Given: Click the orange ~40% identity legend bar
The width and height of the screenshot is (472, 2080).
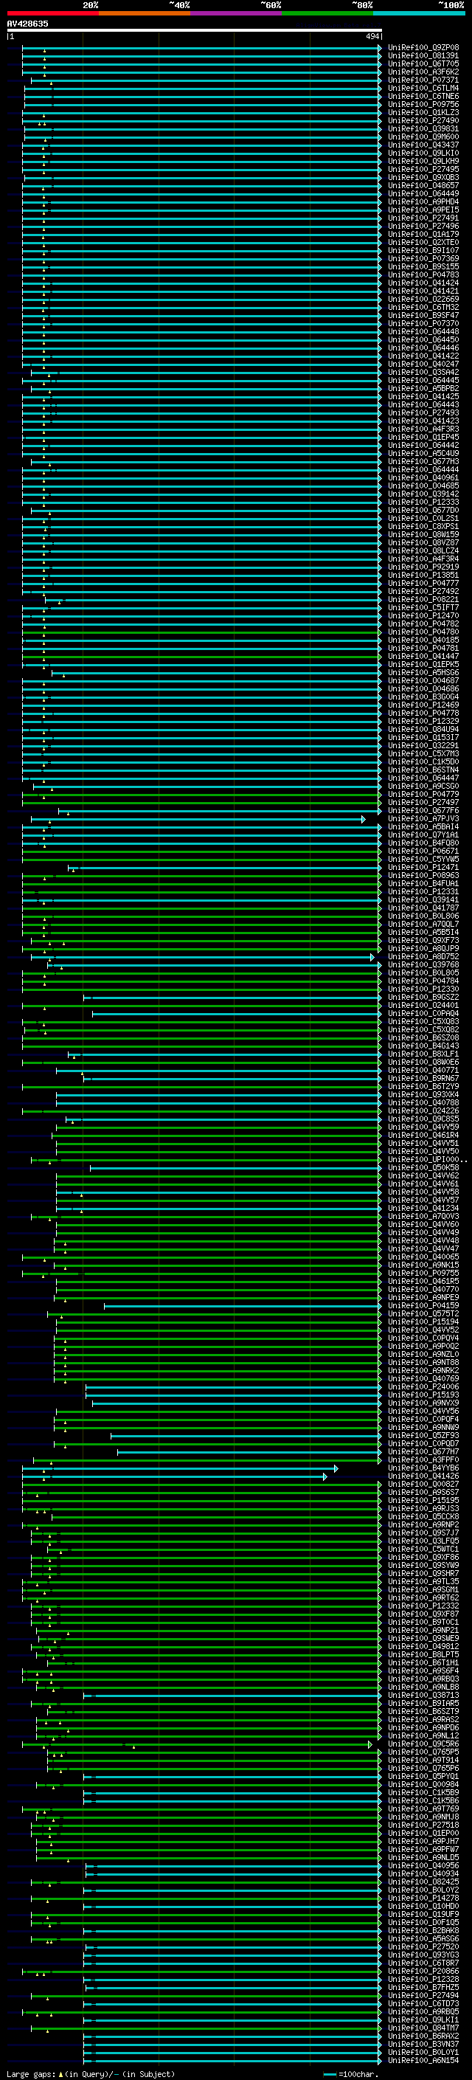Looking at the screenshot, I should point(145,13).
